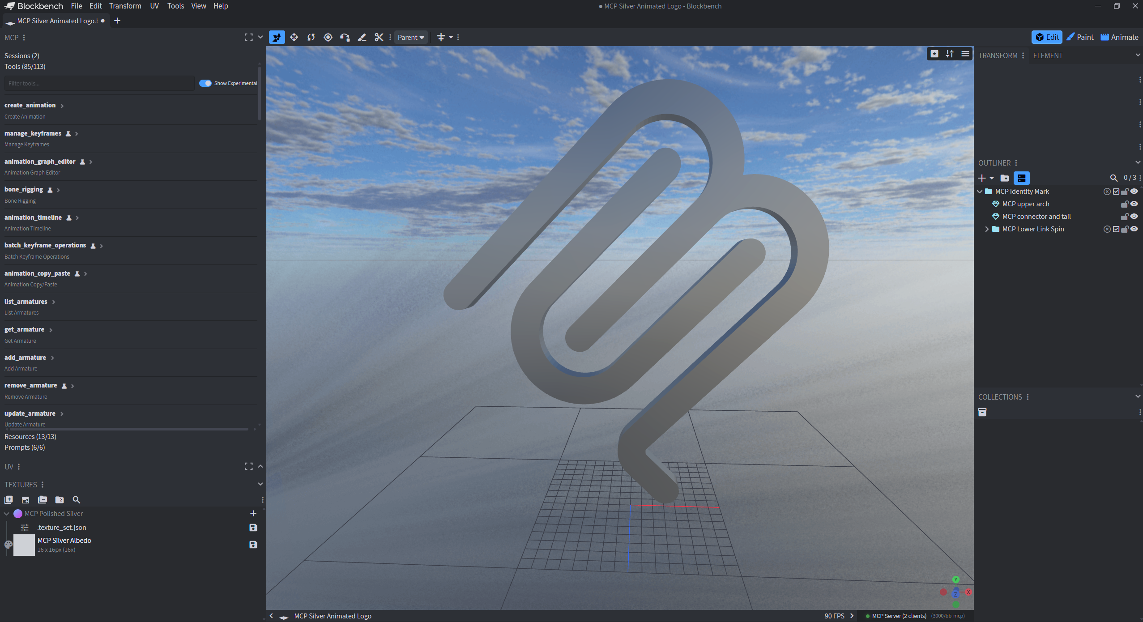Switch to Animate mode
The height and width of the screenshot is (622, 1143).
click(x=1120, y=37)
